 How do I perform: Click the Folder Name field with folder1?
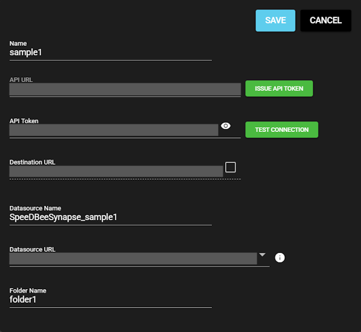click(110, 300)
